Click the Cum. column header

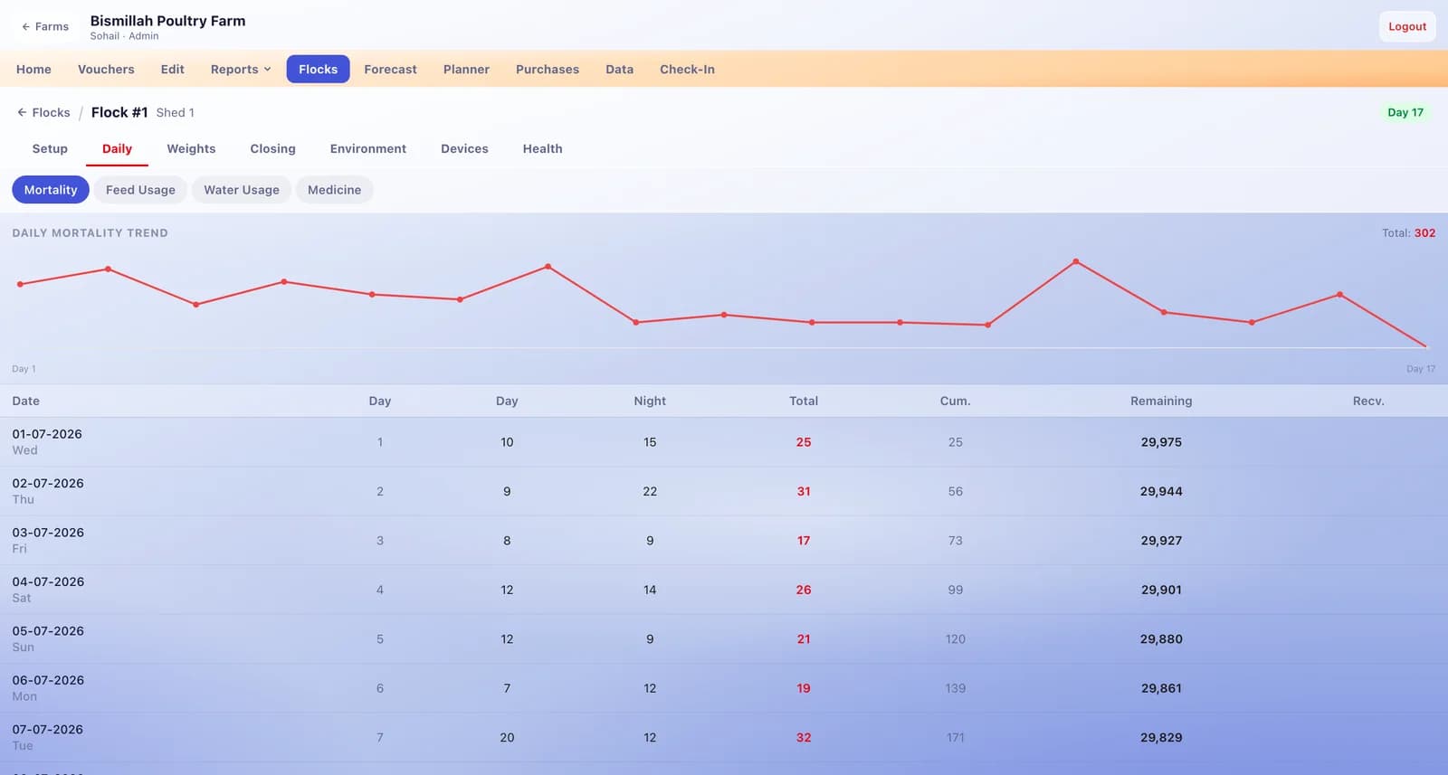tap(955, 402)
